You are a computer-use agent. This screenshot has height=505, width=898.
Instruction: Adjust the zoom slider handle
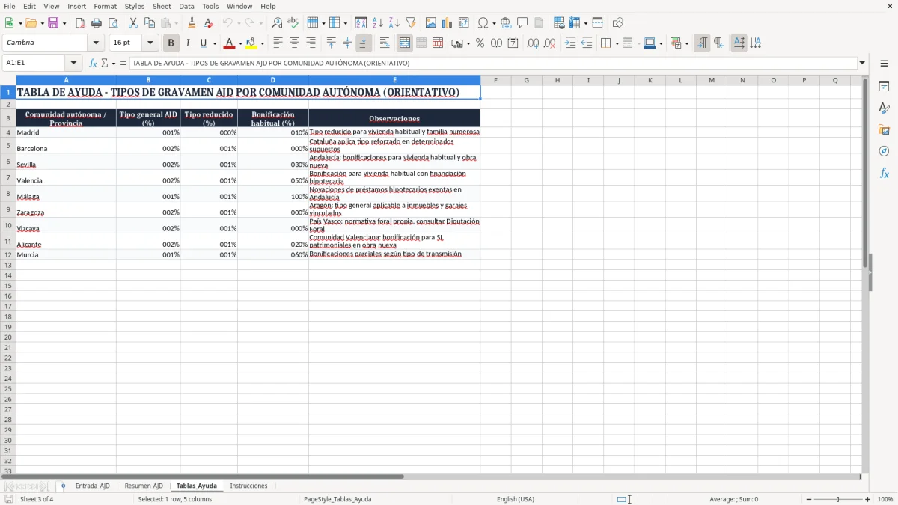point(837,499)
